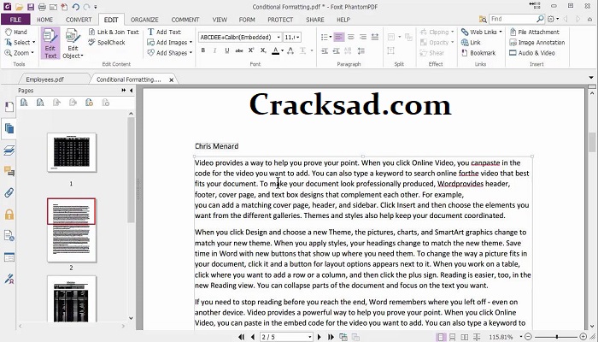Toggle Italic formatting
The width and height of the screenshot is (598, 342).
[215, 50]
